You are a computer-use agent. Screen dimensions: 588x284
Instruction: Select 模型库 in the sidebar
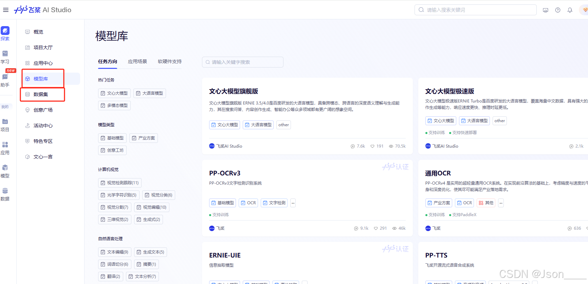point(41,79)
